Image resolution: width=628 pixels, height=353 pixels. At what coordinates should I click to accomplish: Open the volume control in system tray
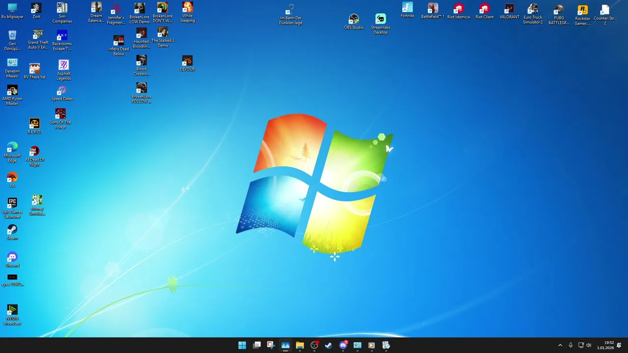pyautogui.click(x=589, y=345)
